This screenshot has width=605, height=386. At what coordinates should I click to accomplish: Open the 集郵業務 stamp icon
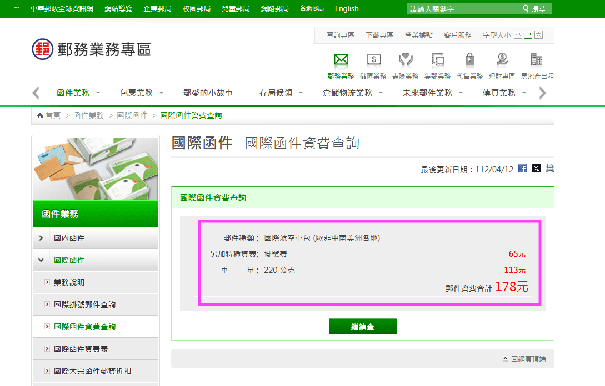pos(438,60)
